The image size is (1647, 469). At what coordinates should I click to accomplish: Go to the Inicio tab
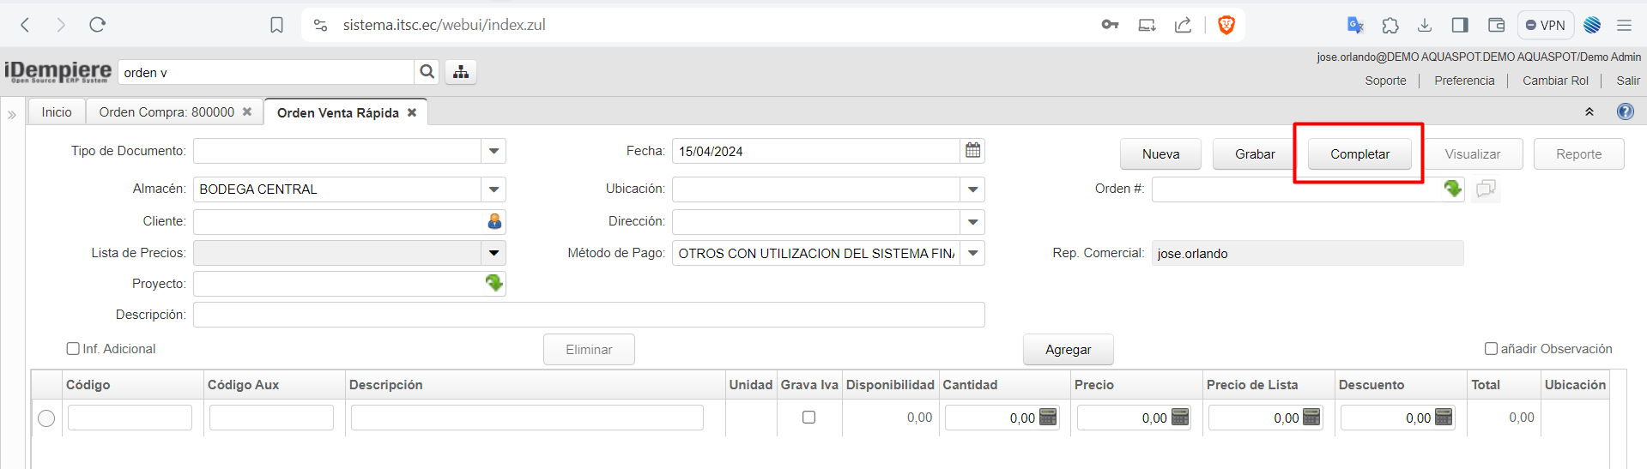tap(57, 112)
